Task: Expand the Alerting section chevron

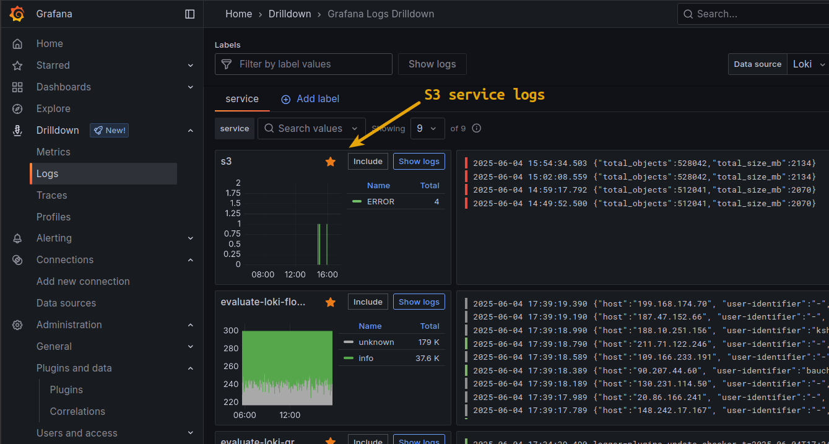Action: (191, 238)
